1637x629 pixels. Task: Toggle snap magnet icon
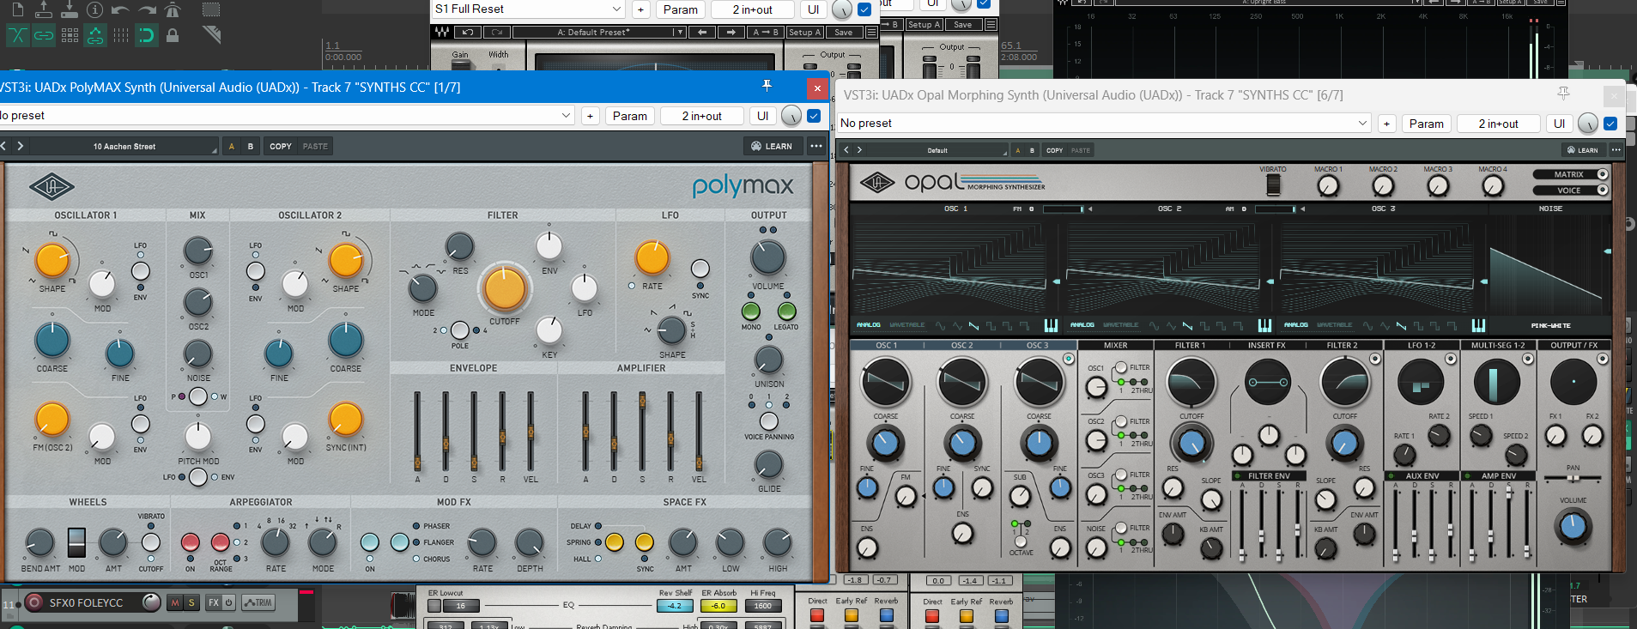[x=147, y=35]
